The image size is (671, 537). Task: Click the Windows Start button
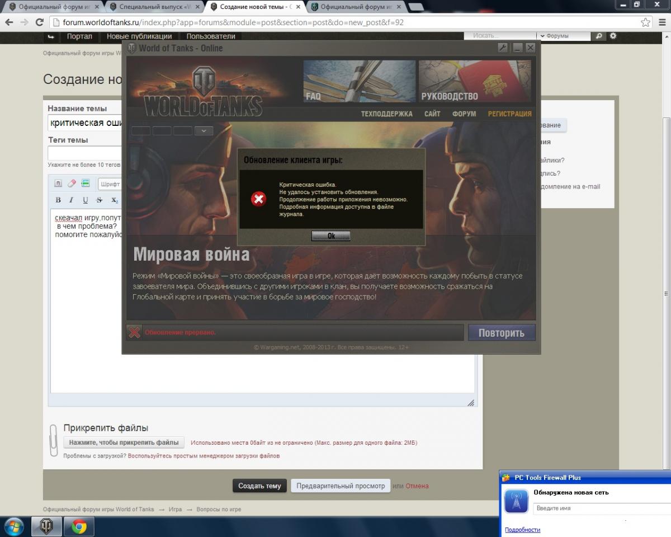click(14, 526)
